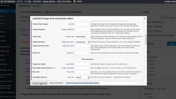Click the Preview Changes button
Image resolution: width=176 pixels, height=99 pixels.
coord(168,18)
